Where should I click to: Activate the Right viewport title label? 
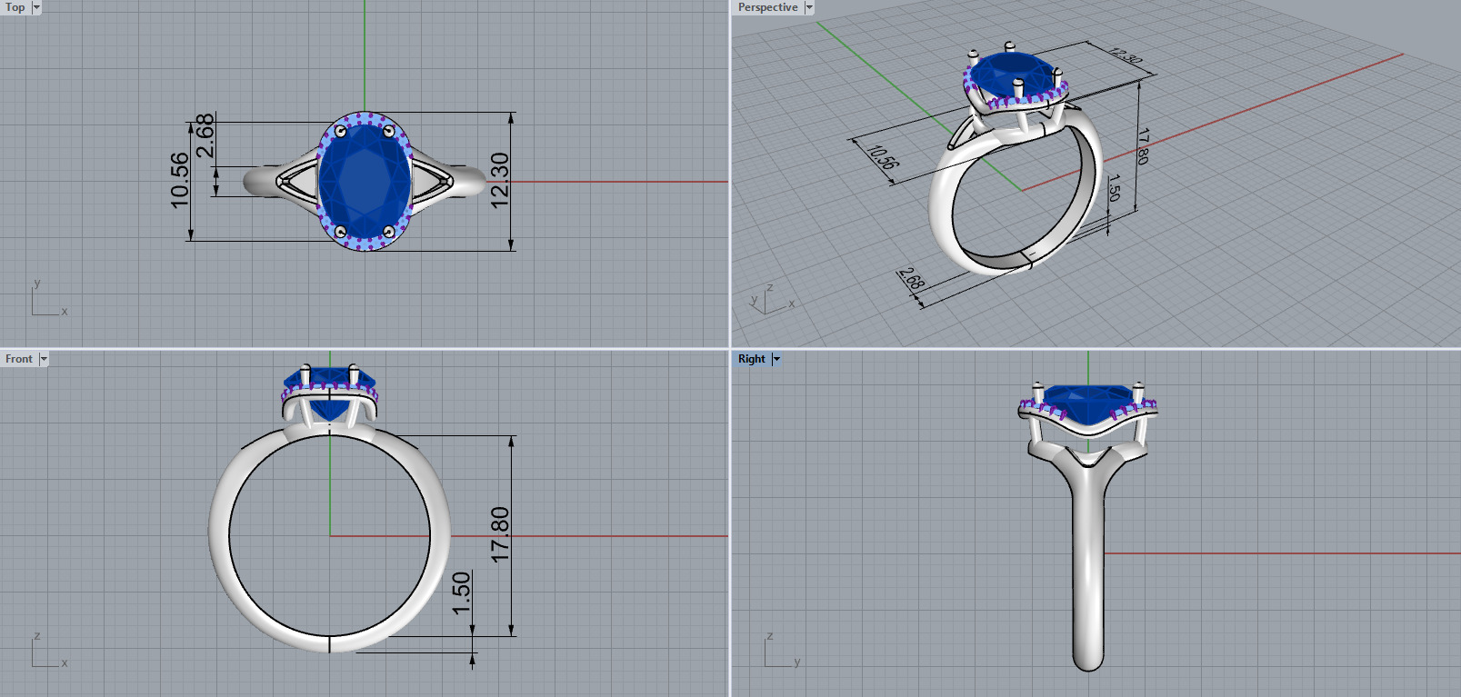pos(752,359)
